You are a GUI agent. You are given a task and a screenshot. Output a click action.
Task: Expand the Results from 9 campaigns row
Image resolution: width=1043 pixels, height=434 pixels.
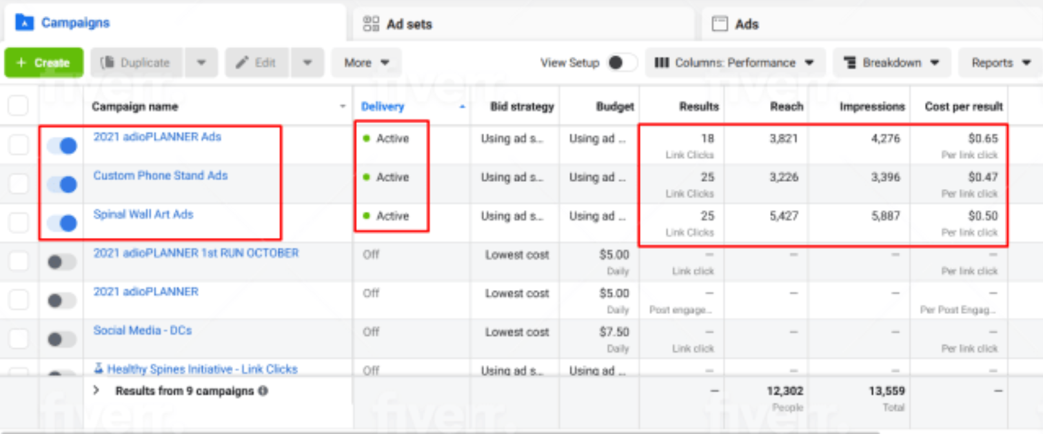tap(96, 391)
